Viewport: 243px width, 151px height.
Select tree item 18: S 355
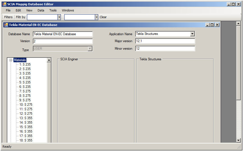coord(26,140)
